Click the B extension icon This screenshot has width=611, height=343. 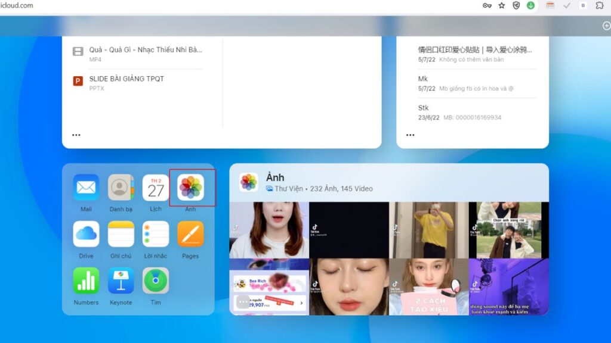(x=583, y=5)
